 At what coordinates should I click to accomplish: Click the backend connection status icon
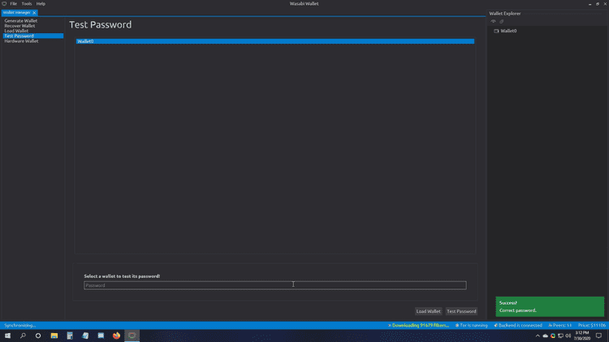495,325
